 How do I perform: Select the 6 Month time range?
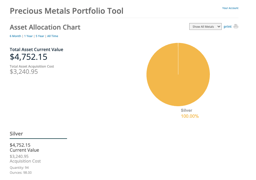(15, 36)
